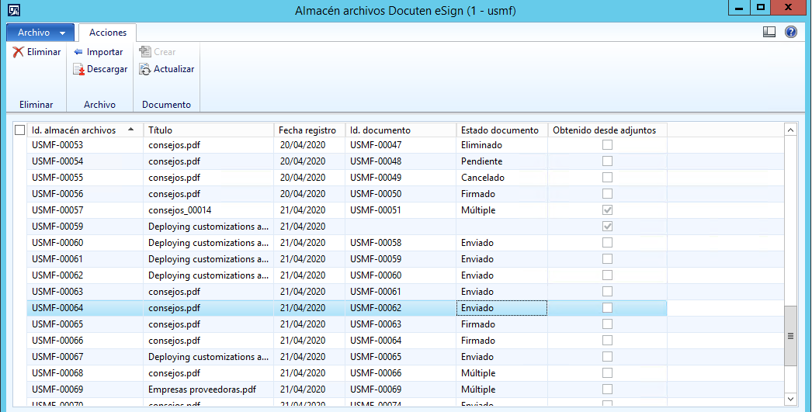Toggle adjuntos checkbox for USMF-00054

pyautogui.click(x=607, y=161)
